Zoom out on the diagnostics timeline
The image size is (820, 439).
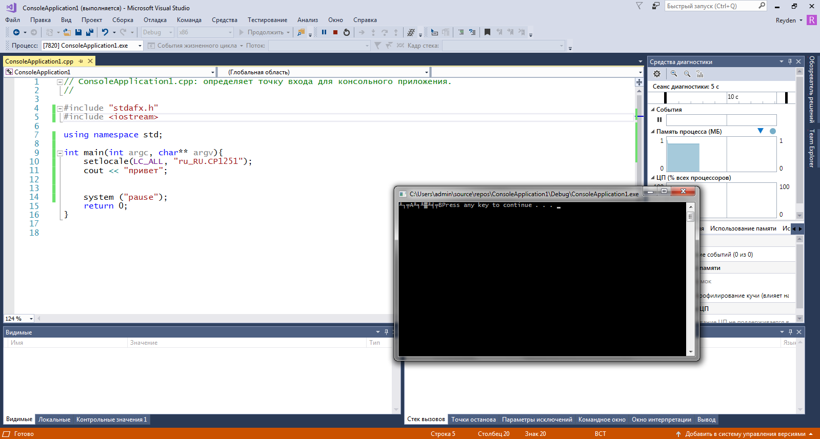tap(687, 74)
